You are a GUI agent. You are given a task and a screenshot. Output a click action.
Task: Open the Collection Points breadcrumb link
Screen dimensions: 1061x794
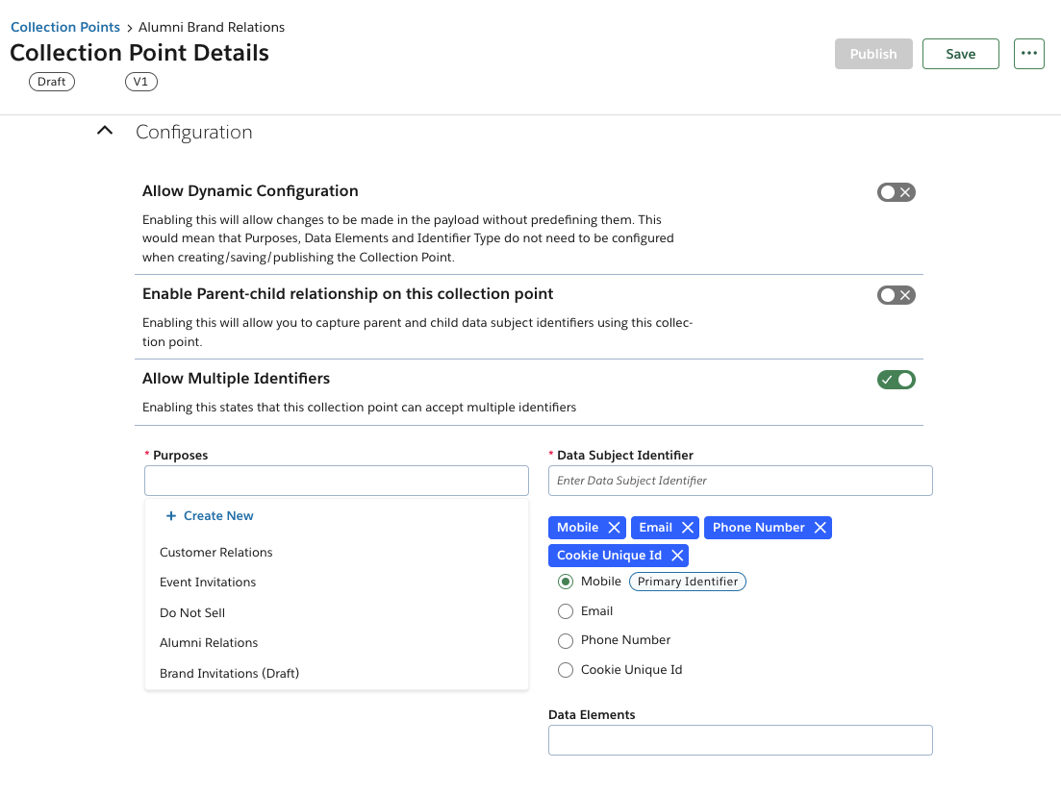(65, 27)
